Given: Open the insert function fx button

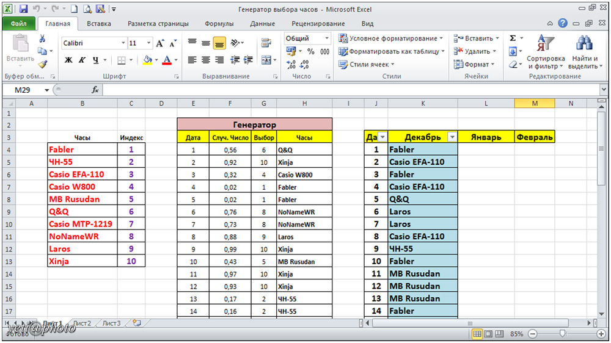Looking at the screenshot, I should click(x=95, y=90).
